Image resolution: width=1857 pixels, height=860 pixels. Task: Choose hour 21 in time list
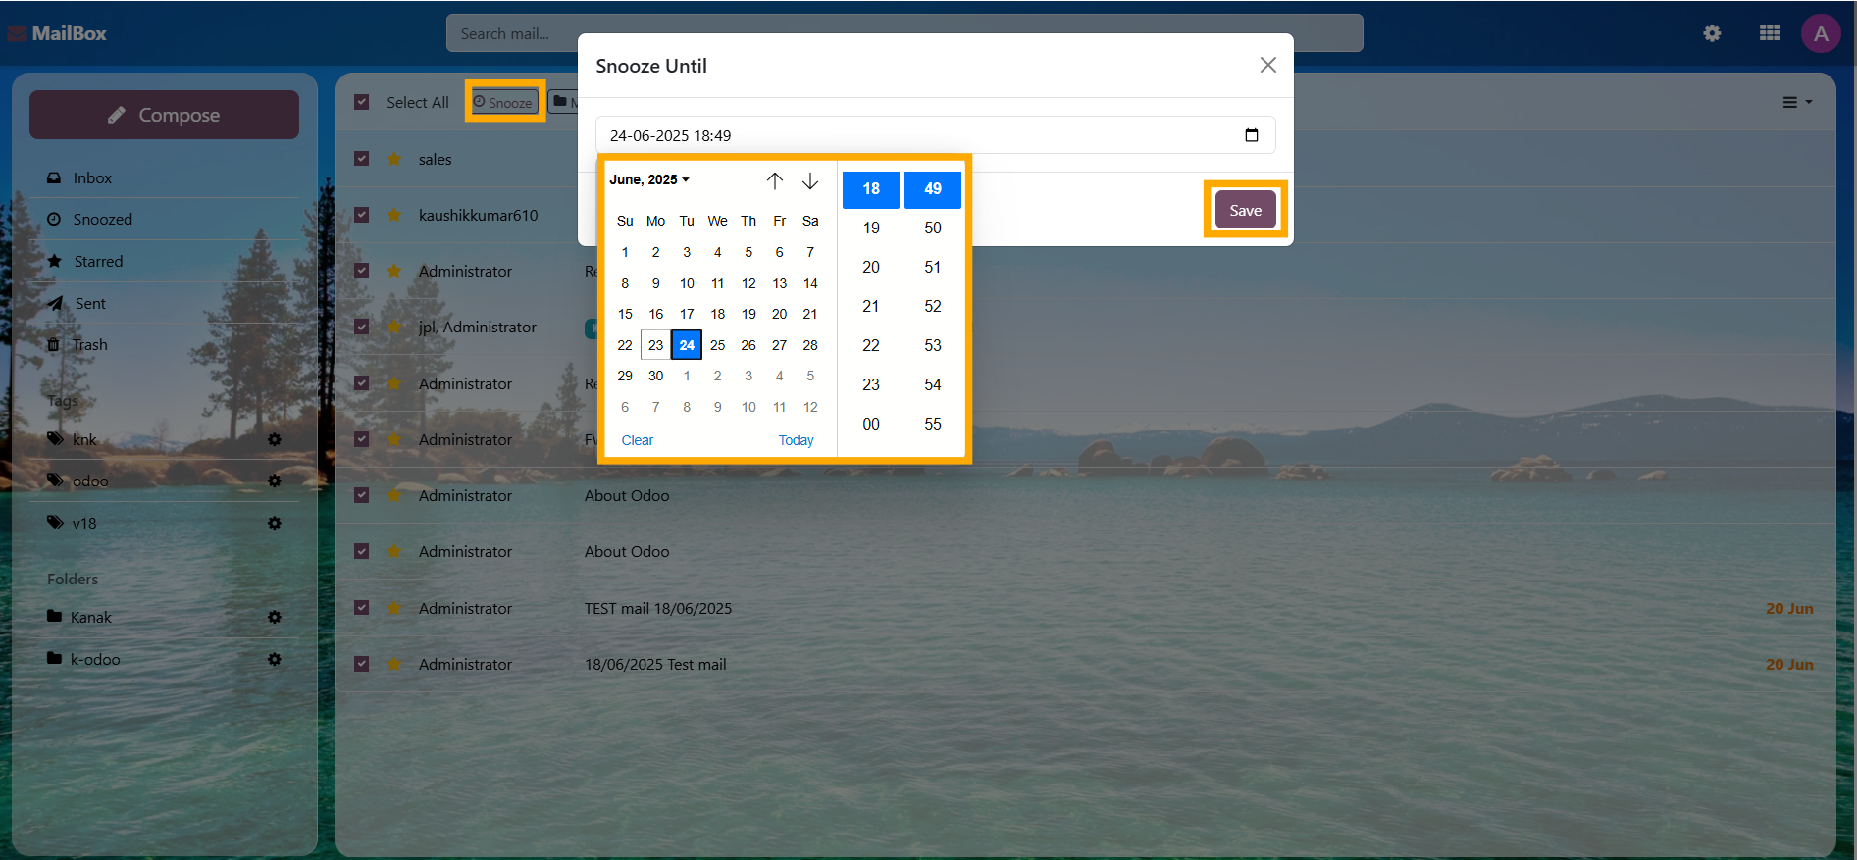point(871,306)
